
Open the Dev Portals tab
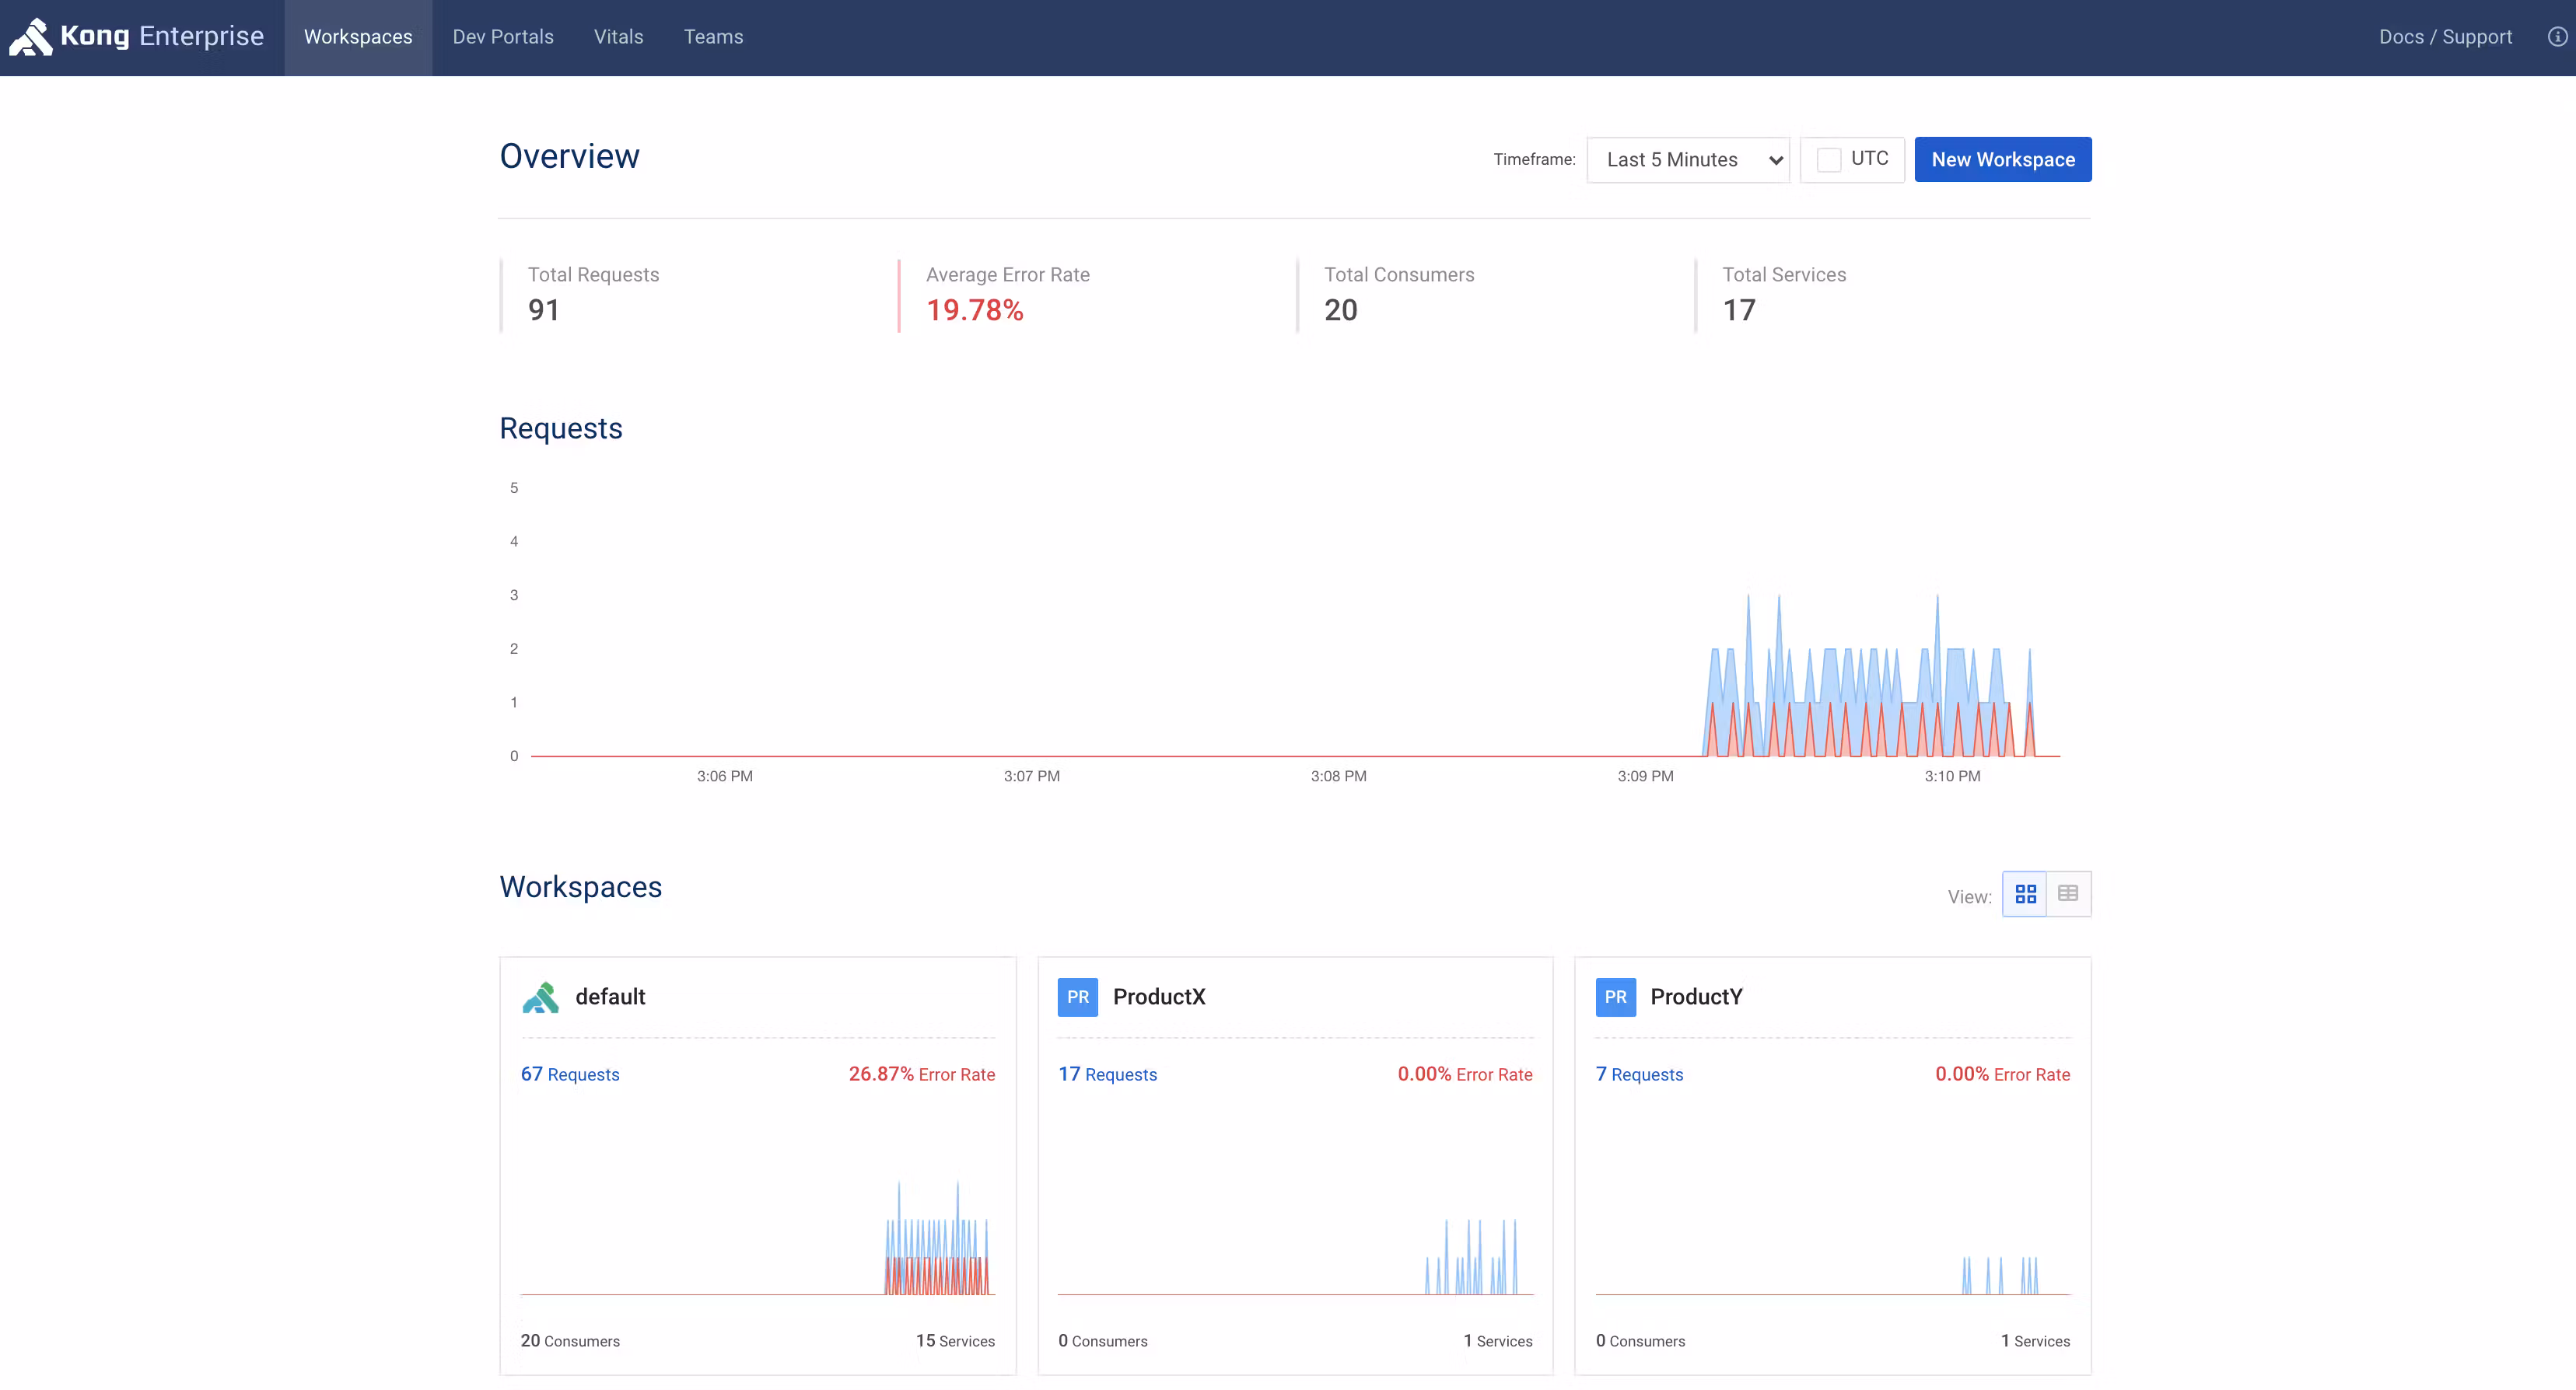pyautogui.click(x=503, y=37)
